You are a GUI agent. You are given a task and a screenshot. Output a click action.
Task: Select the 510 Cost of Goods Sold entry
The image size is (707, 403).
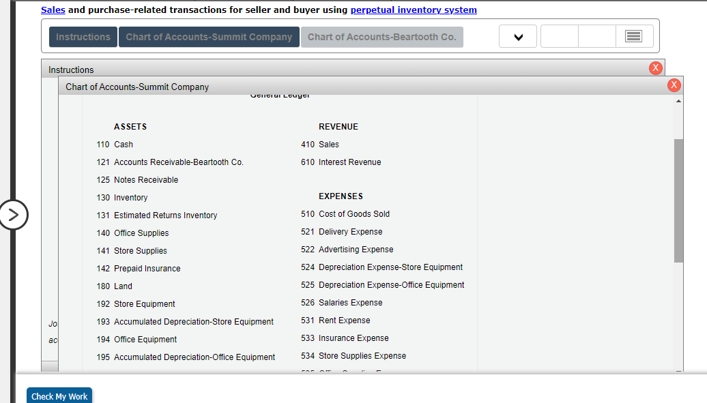(354, 213)
